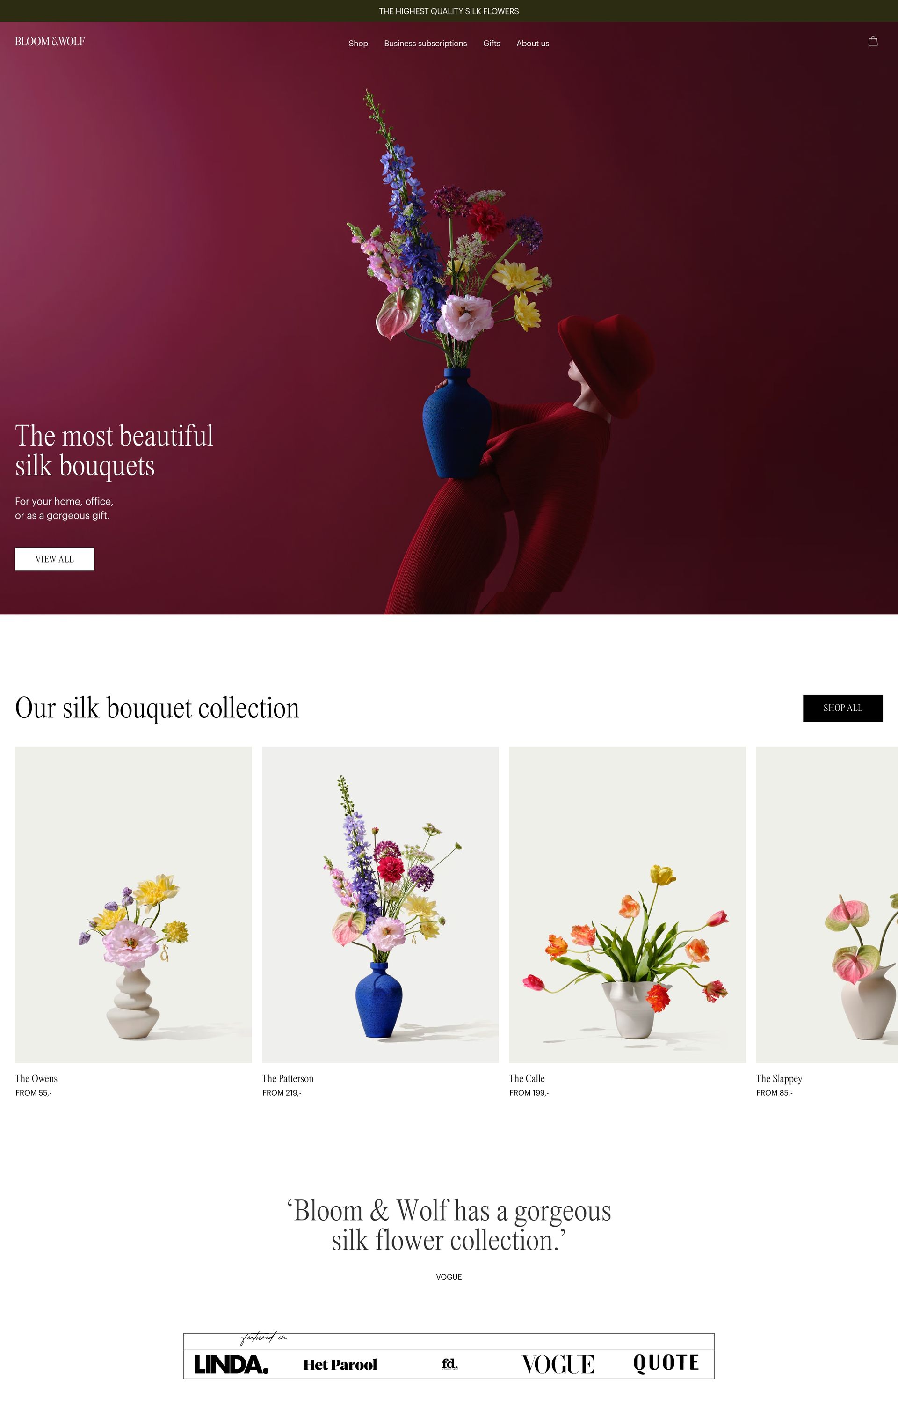
Task: Open the Business subscriptions menu item
Action: [x=426, y=43]
